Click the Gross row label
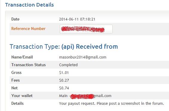The width and height of the screenshot is (169, 111). 16,72
